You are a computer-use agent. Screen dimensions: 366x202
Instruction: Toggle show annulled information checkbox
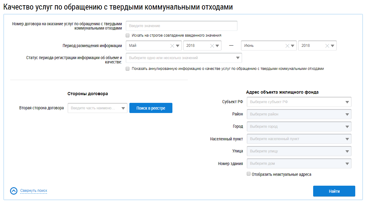[x=128, y=69]
